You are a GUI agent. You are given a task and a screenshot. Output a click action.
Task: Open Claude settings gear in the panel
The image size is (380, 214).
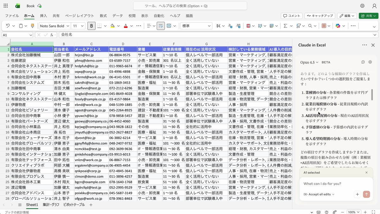(x=370, y=62)
